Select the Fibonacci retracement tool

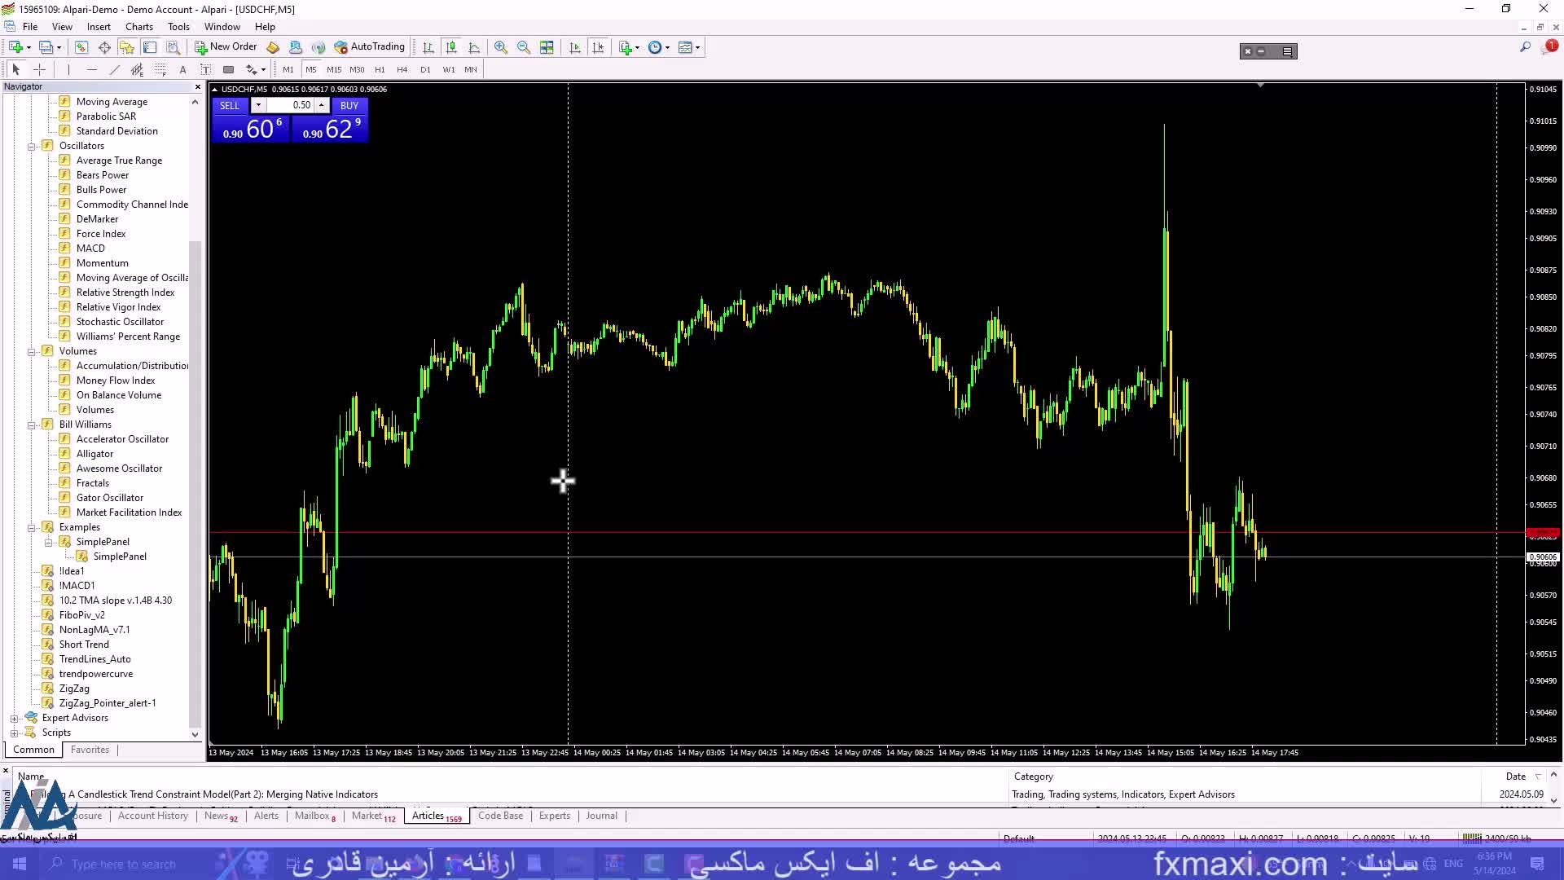click(x=160, y=69)
